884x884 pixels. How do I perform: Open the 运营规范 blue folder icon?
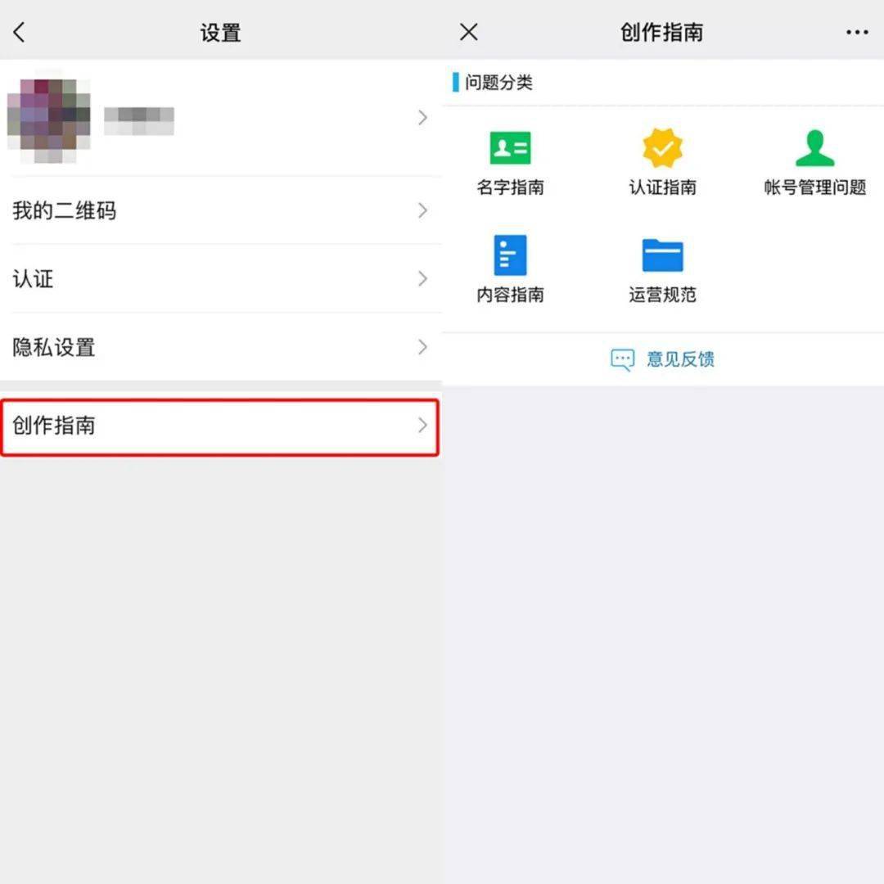pos(662,255)
